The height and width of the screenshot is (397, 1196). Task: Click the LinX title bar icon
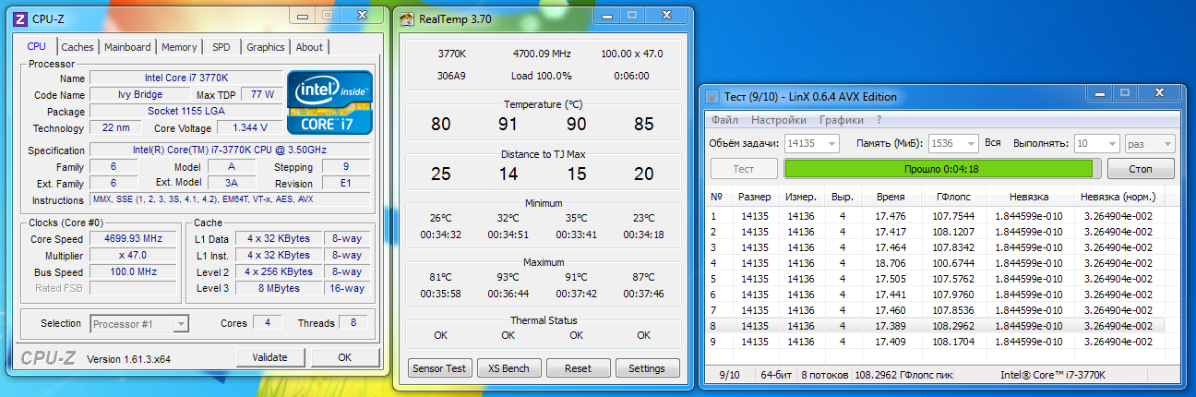(x=712, y=97)
